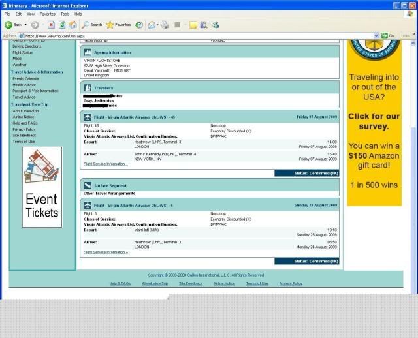
Task: Click the plane icon for flight 45
Action: [x=88, y=117]
